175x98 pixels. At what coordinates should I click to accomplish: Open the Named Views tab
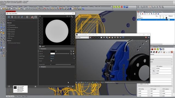pyautogui.click(x=148, y=12)
